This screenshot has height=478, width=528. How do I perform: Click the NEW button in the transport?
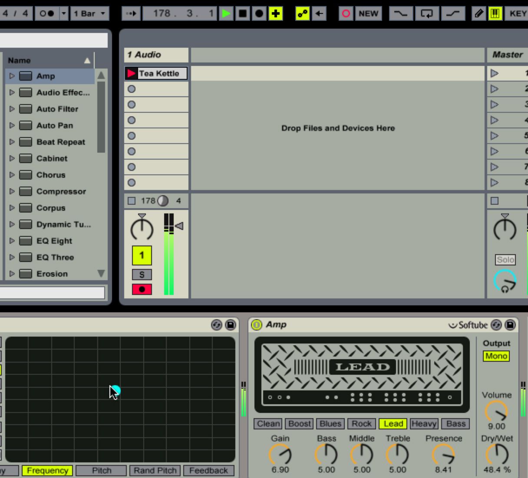click(x=368, y=13)
